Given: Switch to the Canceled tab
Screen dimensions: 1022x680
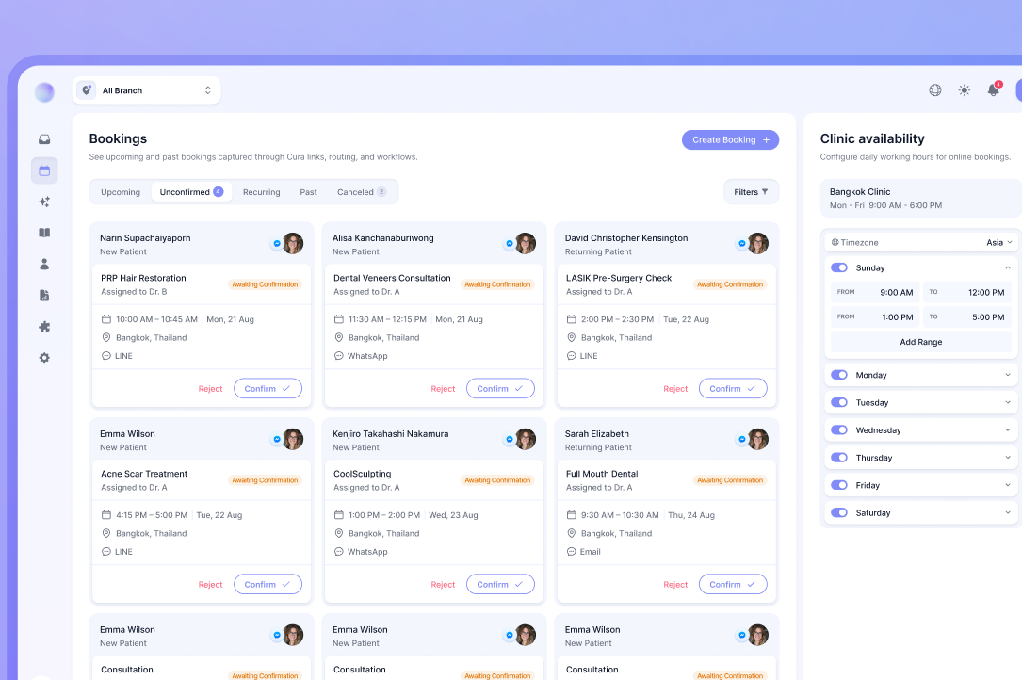Looking at the screenshot, I should tap(362, 192).
